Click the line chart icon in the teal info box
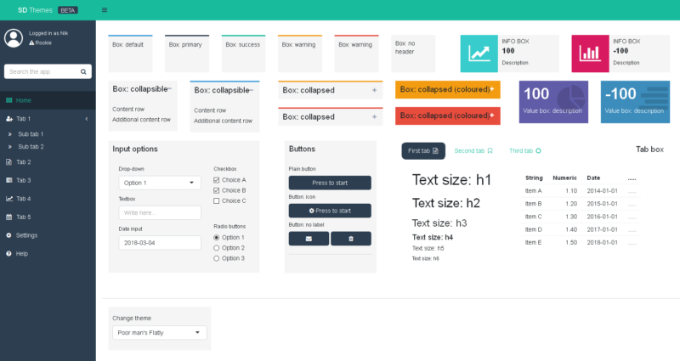 (x=479, y=54)
